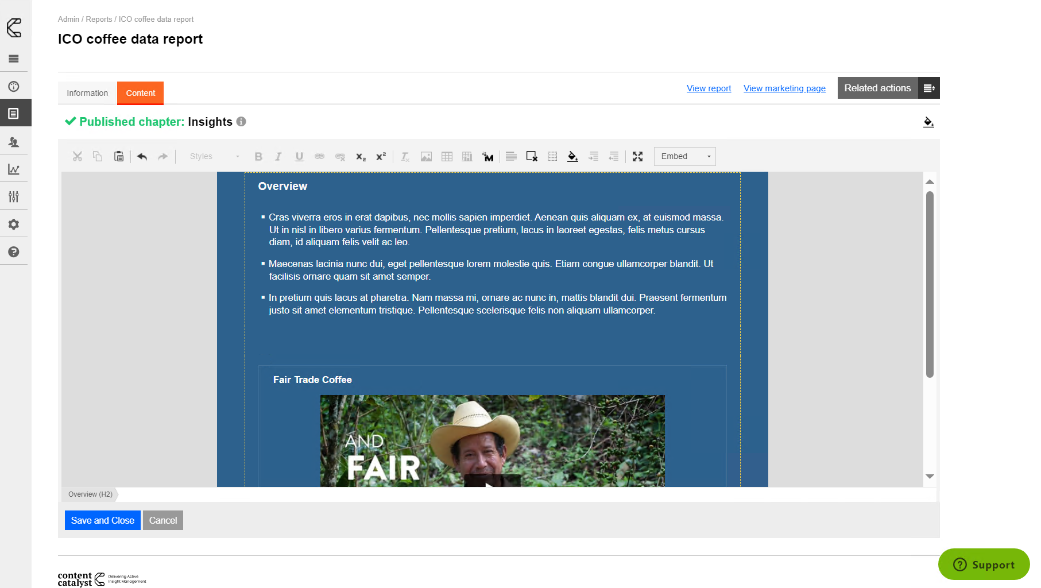Image resolution: width=1041 pixels, height=588 pixels.
Task: Click the paint bucket fill color tool
Action: point(572,156)
